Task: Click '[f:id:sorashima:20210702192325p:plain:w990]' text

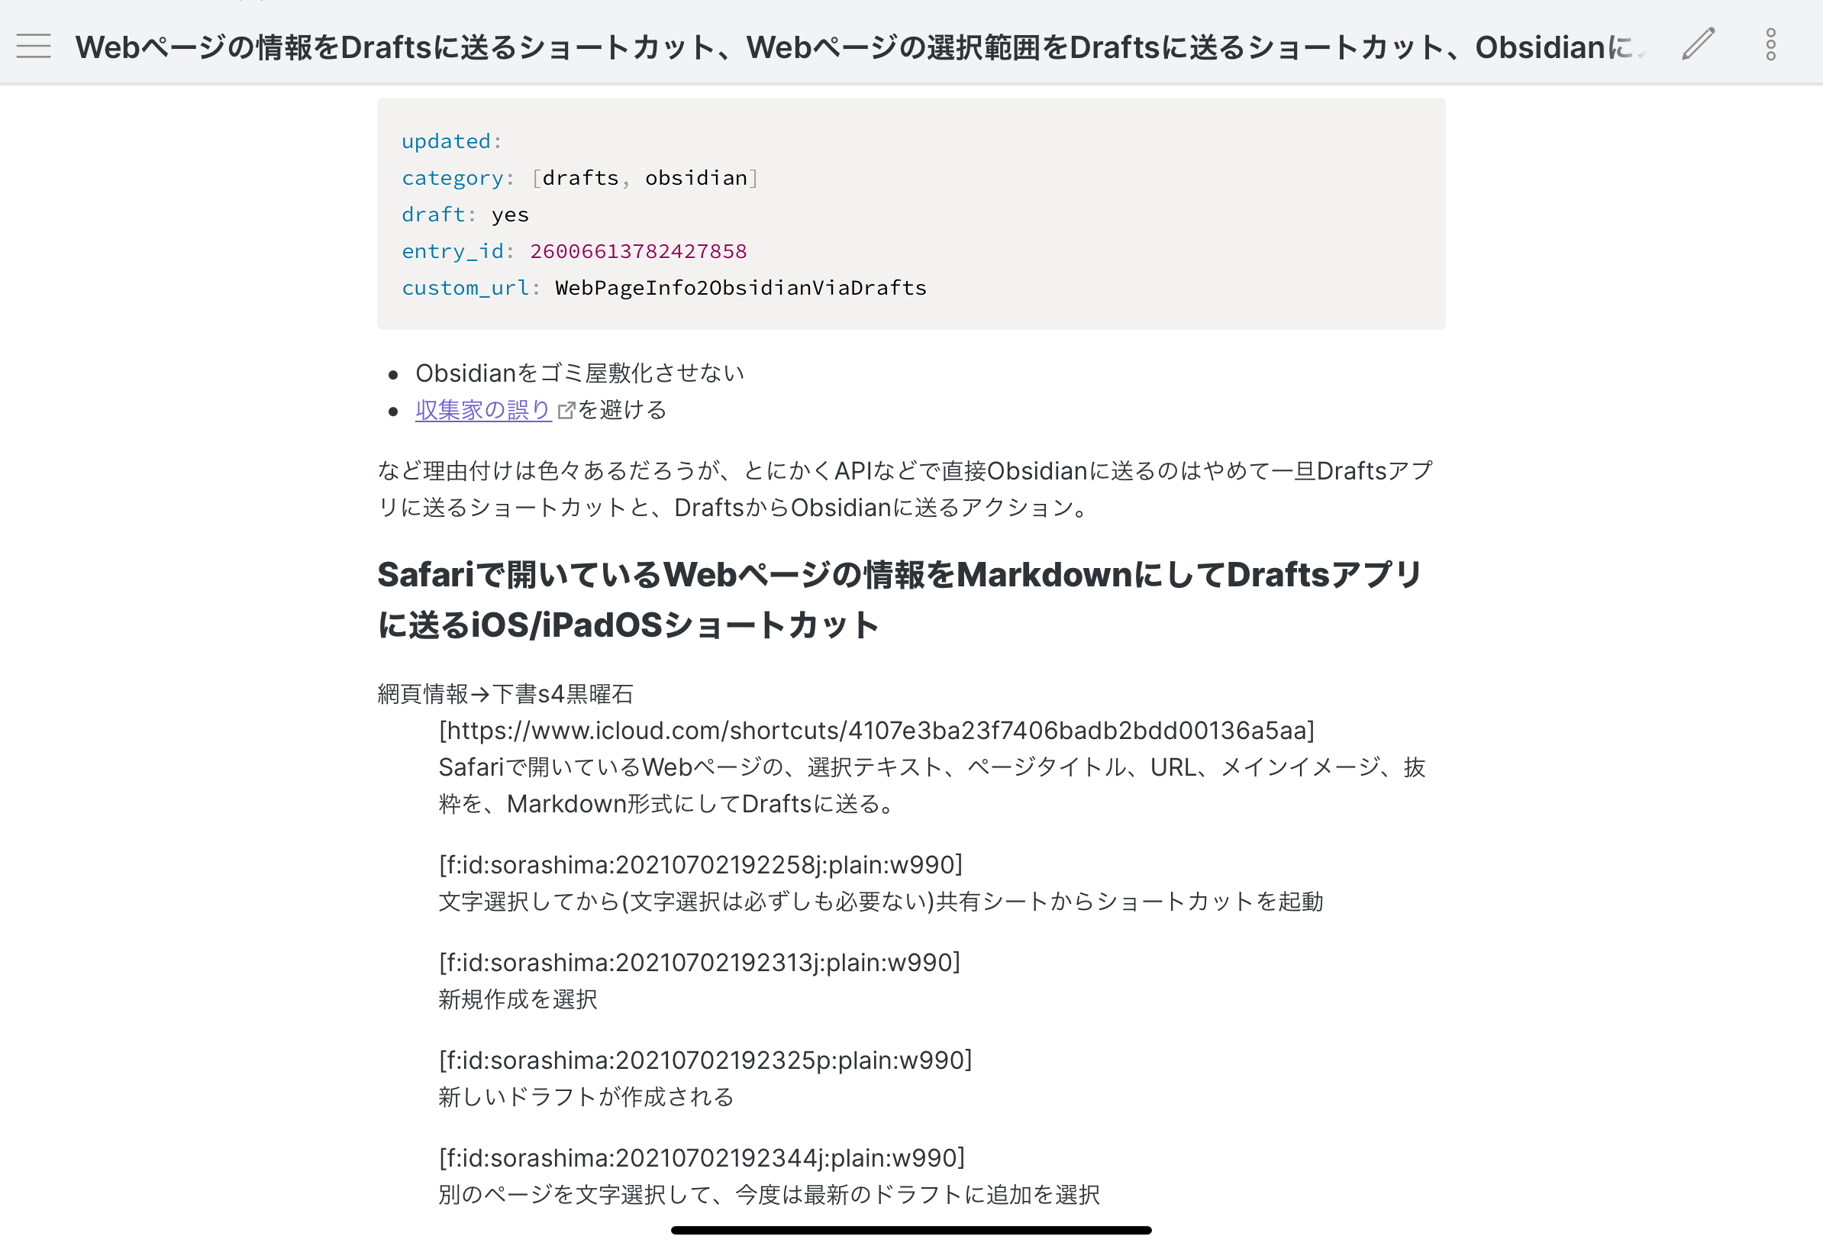Action: (705, 1060)
